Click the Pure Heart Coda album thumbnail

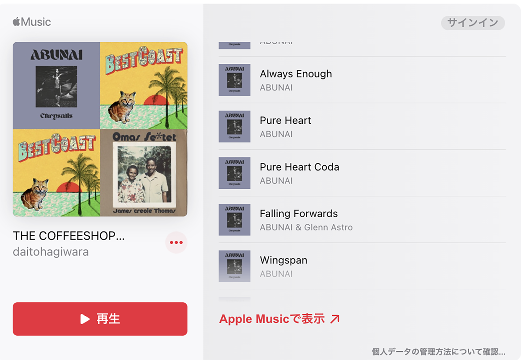[x=234, y=173]
